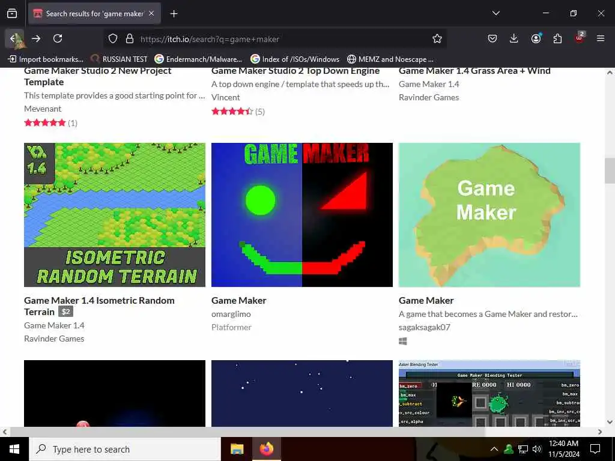
Task: Click the red uBlock extension icon
Action: (x=580, y=38)
